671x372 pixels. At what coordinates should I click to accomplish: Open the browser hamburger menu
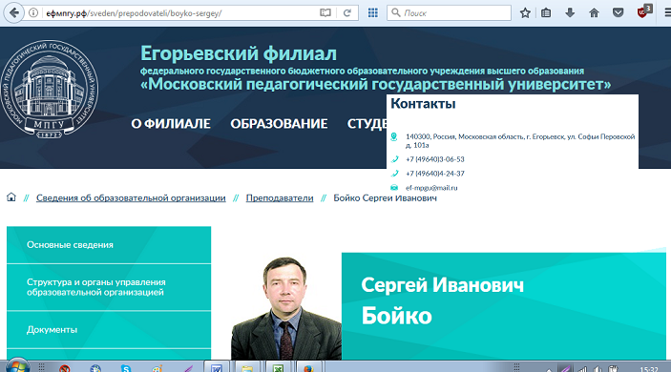tap(667, 12)
